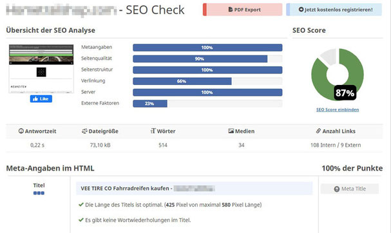The height and width of the screenshot is (233, 391).
Task: Click the Anzahl Links column header
Action: [336, 131]
